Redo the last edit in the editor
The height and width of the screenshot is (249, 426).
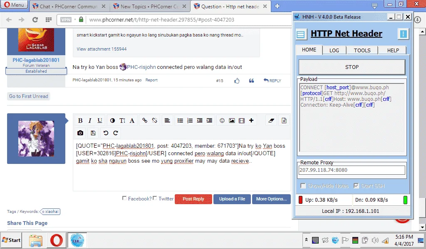pyautogui.click(x=116, y=133)
